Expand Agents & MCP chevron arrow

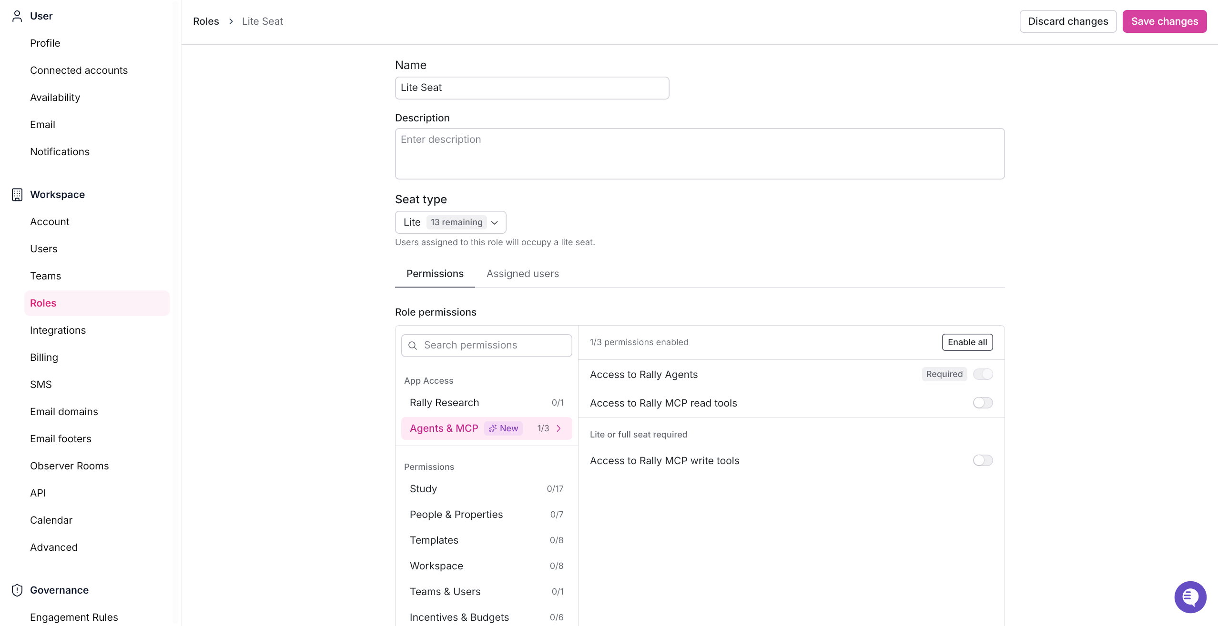(558, 428)
